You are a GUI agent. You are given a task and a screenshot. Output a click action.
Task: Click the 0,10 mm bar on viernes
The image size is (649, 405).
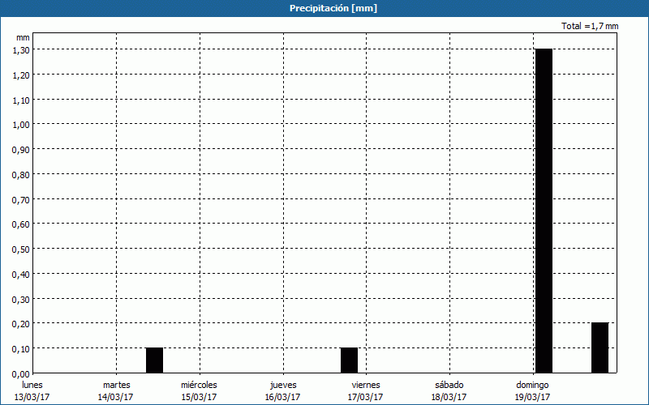(x=349, y=360)
